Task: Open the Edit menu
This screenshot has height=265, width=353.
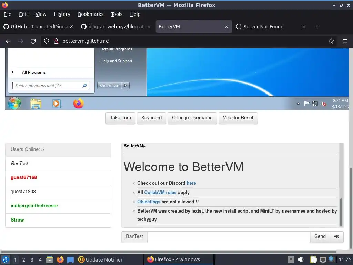Action: pyautogui.click(x=23, y=14)
